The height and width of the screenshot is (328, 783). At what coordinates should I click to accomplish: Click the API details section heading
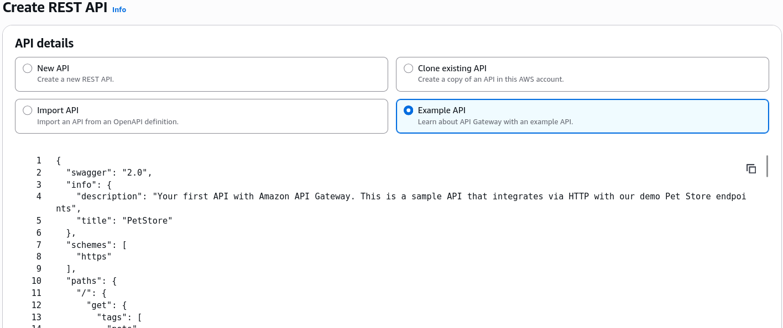[44, 43]
